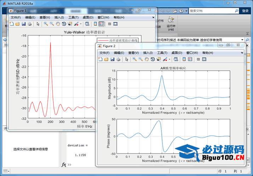Toggle Insert Legend in Figure 1 toolbar
Image resolution: width=253 pixels, height=176 pixels.
pos(101,24)
